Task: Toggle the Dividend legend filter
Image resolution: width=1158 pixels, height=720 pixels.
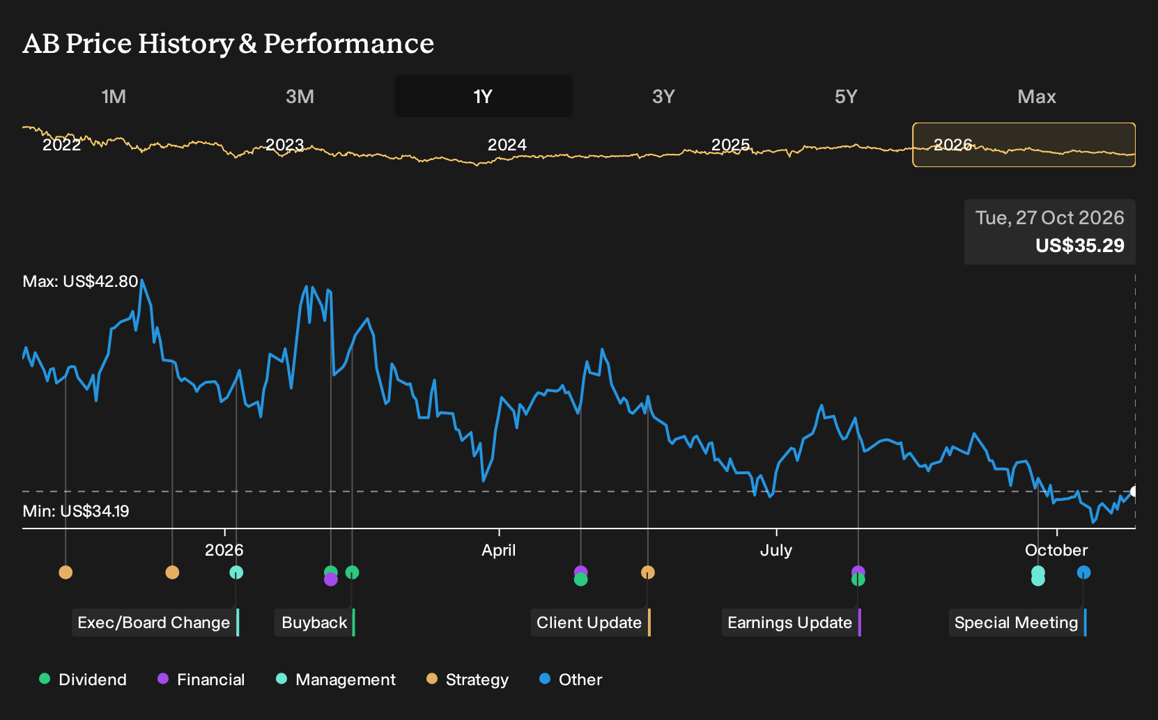Action: (x=83, y=680)
